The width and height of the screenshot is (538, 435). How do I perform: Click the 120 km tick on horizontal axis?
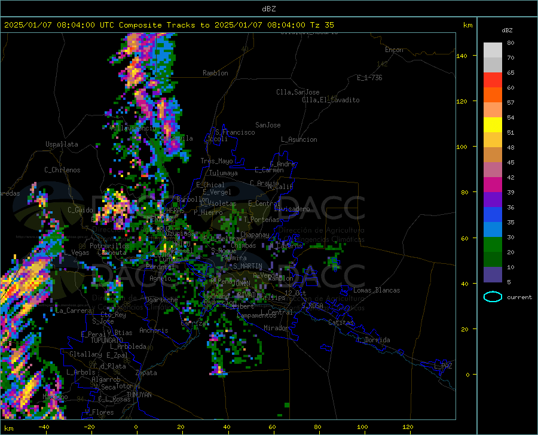(408, 427)
